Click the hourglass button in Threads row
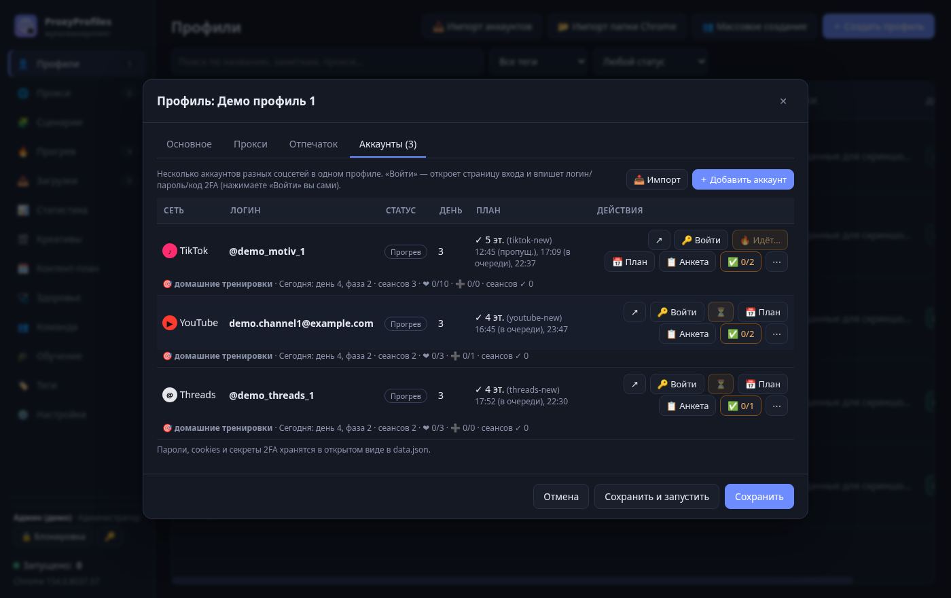Screen dimensions: 951x598 (721, 384)
